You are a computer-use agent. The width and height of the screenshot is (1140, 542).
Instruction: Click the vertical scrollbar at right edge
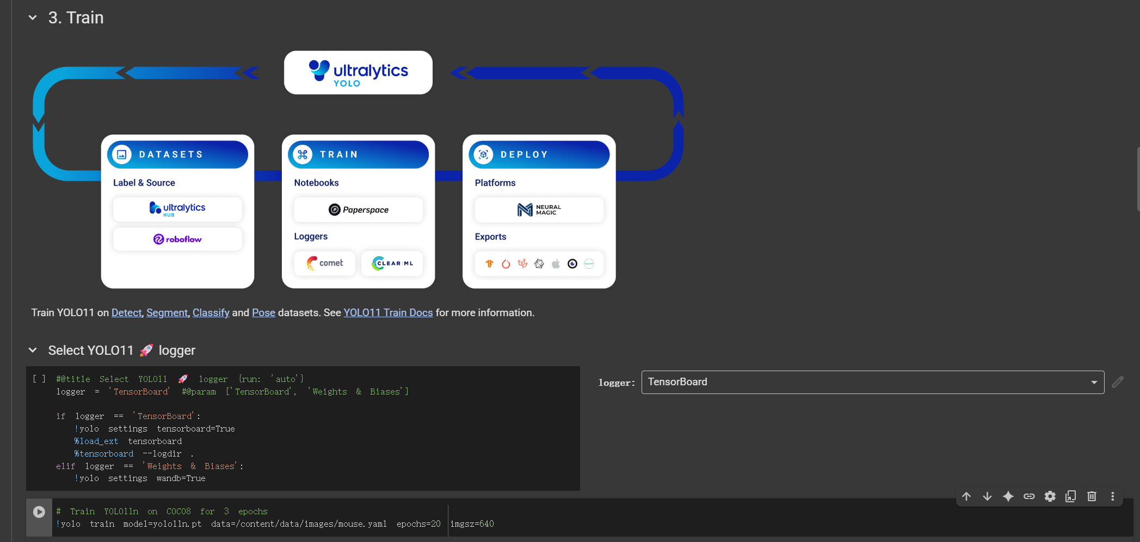tap(1138, 178)
